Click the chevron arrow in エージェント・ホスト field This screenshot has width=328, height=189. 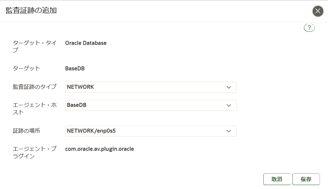click(229, 106)
